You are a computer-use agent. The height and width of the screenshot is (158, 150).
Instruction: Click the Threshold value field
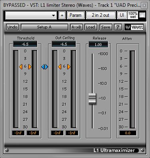pos(25,44)
